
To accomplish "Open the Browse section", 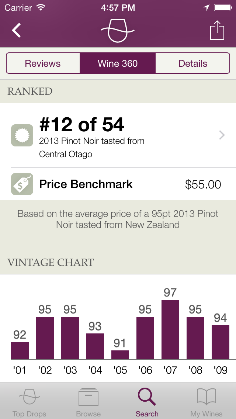I will coord(88,400).
